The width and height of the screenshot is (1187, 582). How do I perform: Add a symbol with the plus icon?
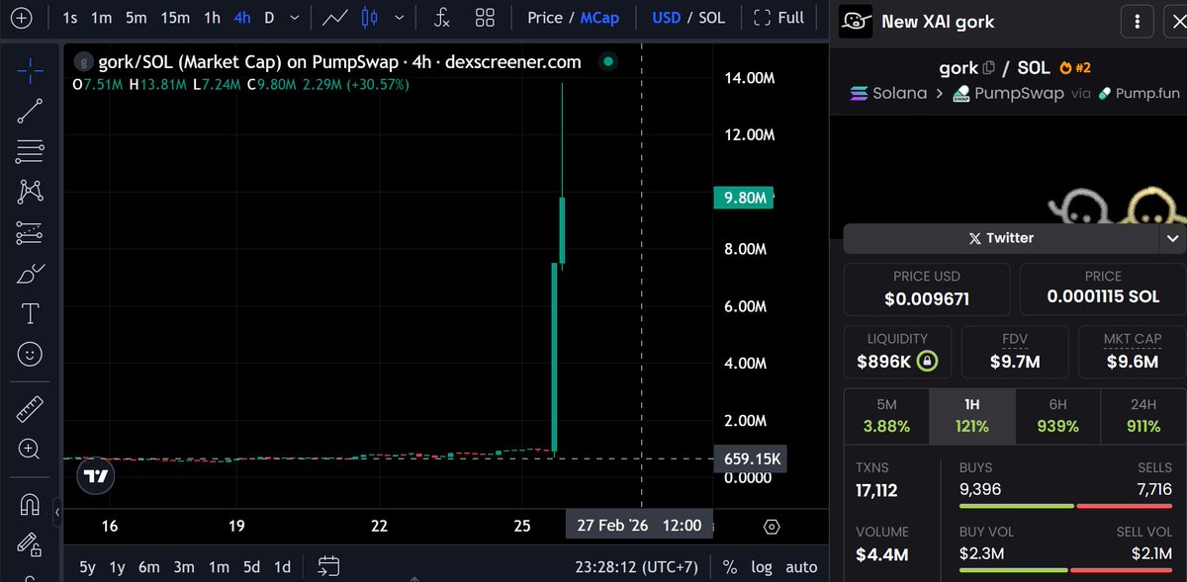click(x=21, y=18)
